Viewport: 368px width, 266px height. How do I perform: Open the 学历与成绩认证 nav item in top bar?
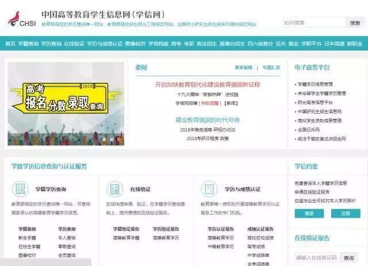point(105,44)
